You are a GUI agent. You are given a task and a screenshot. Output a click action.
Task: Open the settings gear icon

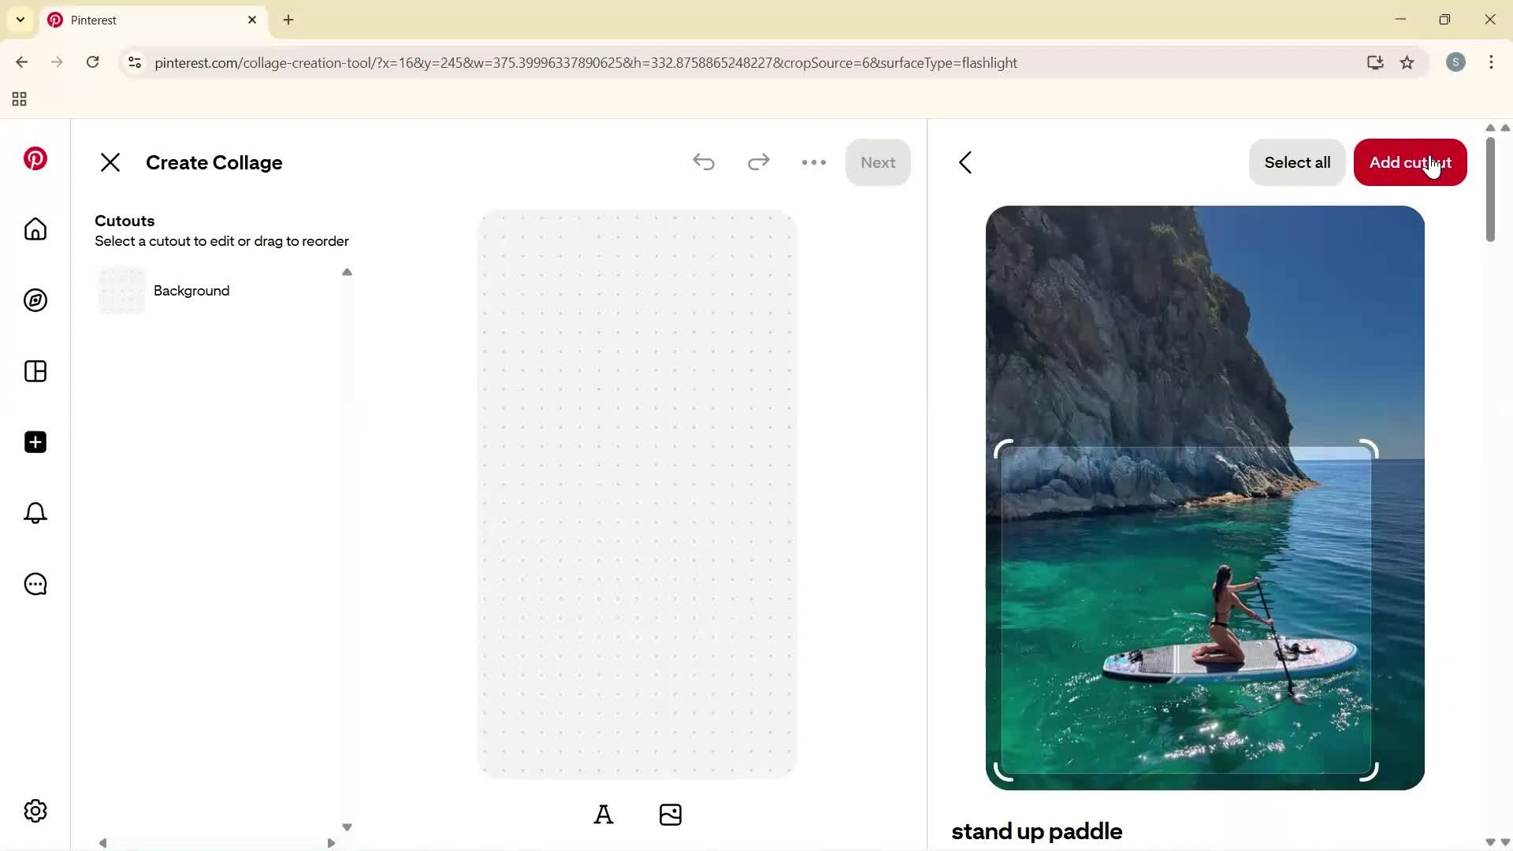[35, 811]
